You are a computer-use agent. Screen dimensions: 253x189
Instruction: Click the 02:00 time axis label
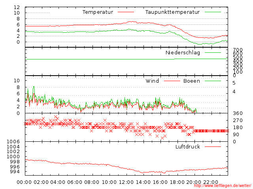(41, 182)
